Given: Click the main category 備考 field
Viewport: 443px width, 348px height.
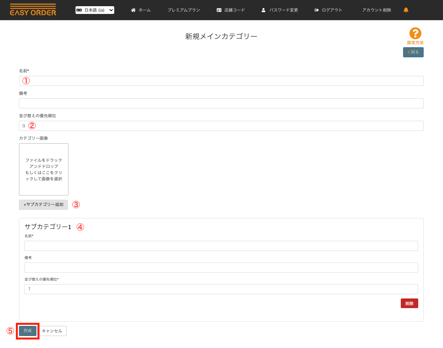Looking at the screenshot, I should click(221, 103).
